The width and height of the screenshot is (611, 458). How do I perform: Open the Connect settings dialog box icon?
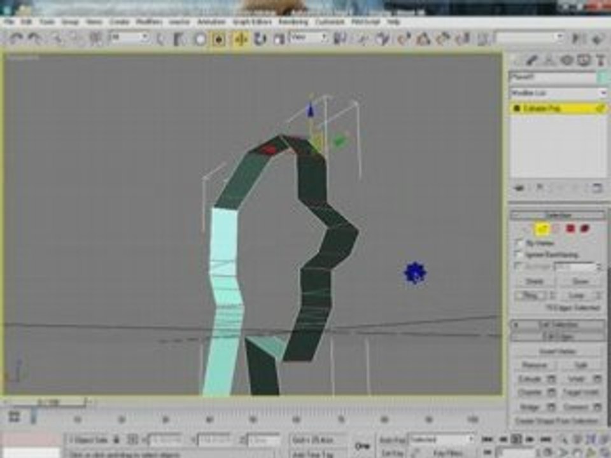pos(598,407)
